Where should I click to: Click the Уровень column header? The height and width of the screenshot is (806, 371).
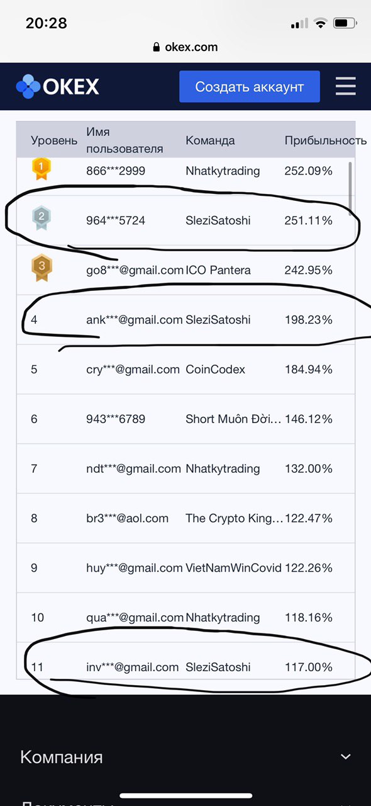click(x=54, y=140)
